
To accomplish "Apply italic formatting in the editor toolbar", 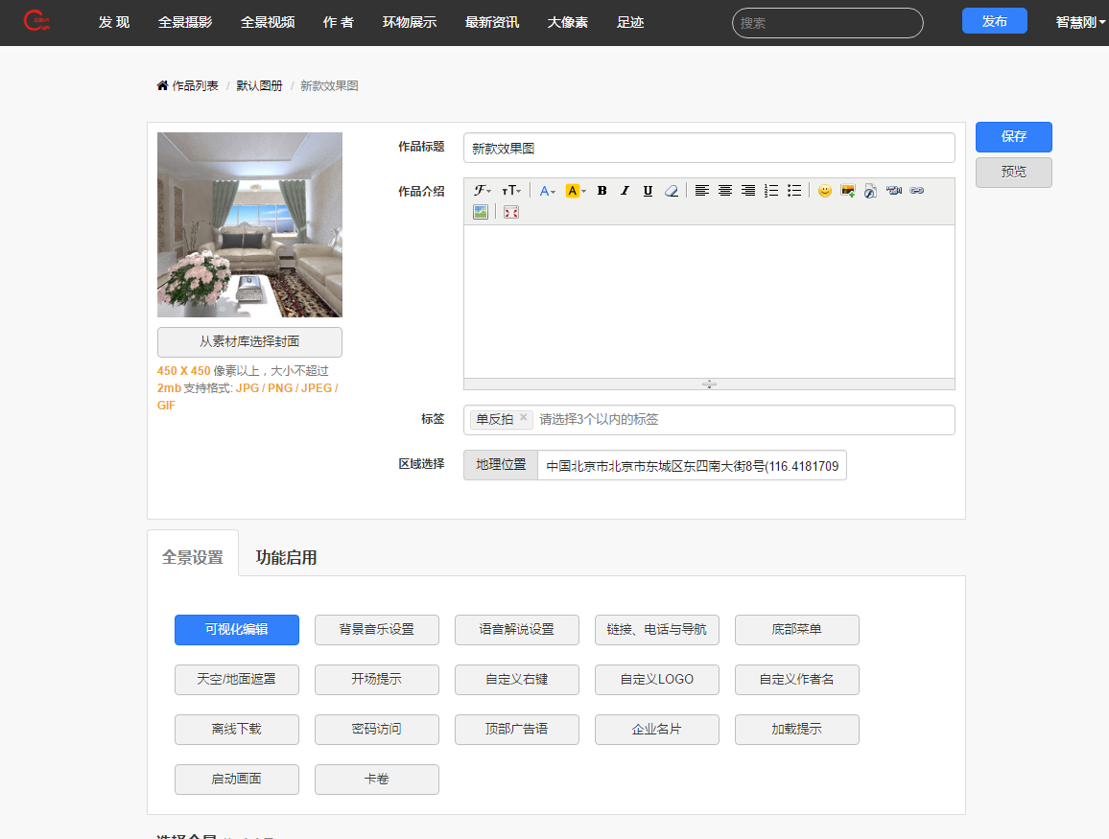I will click(625, 191).
